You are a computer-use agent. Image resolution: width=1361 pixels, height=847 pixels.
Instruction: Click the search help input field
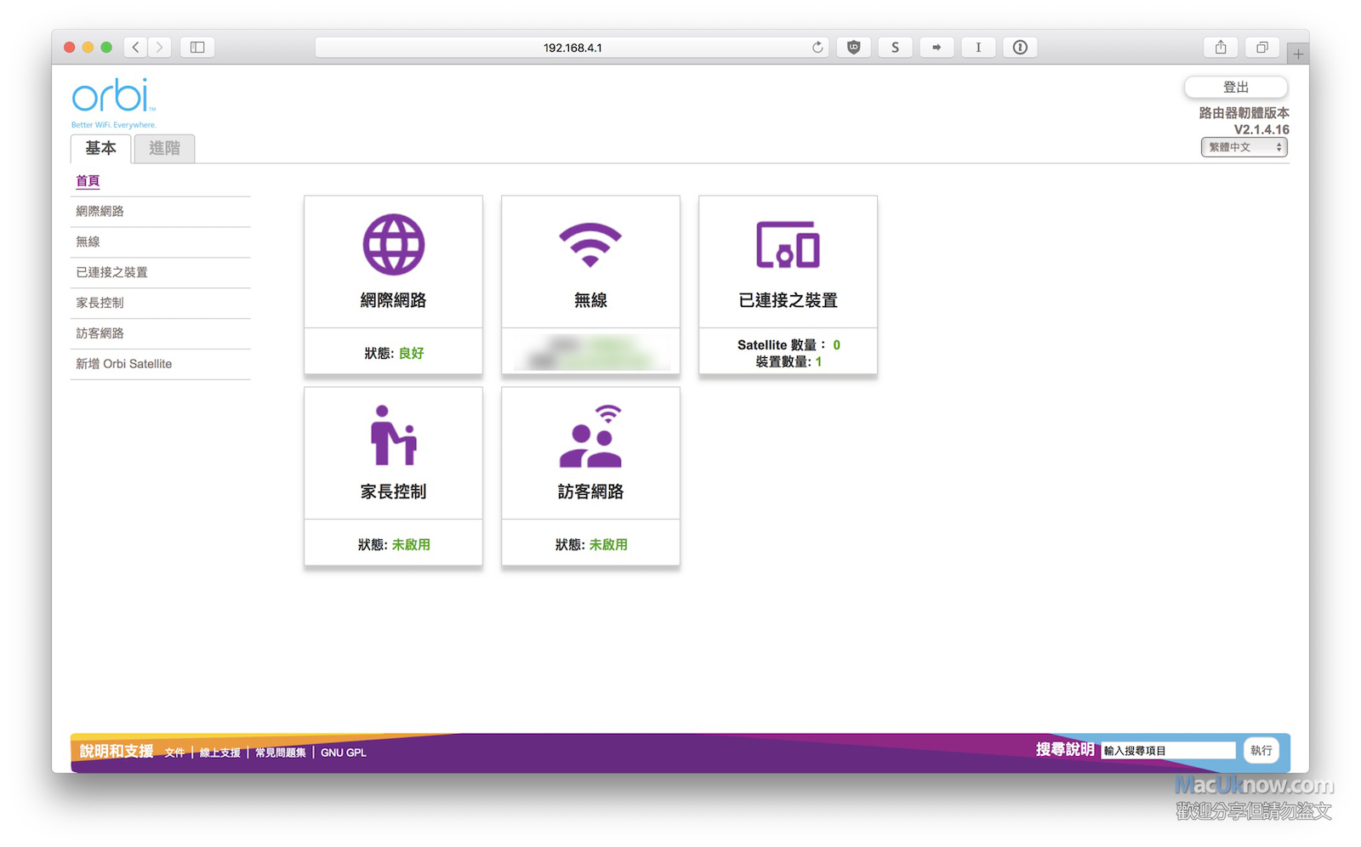[1168, 750]
